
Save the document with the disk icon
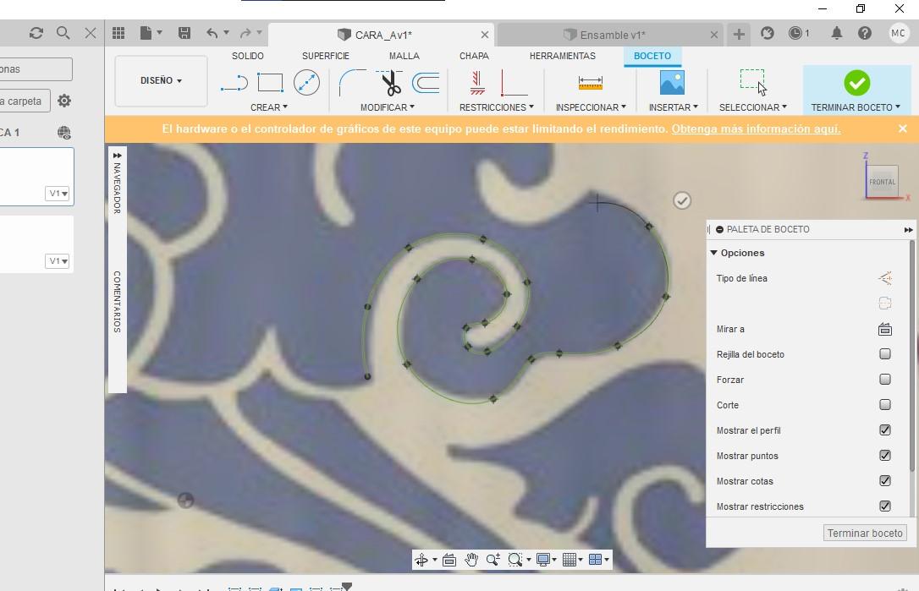(184, 33)
